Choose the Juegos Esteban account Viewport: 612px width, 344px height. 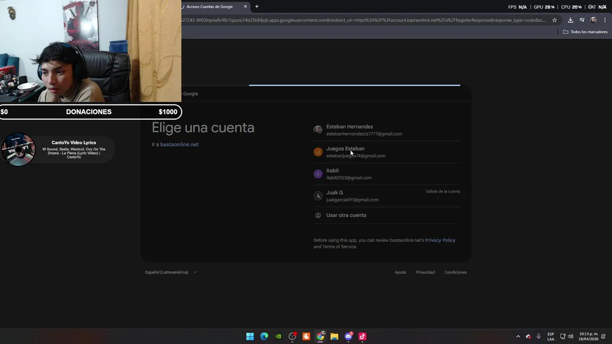click(x=387, y=152)
